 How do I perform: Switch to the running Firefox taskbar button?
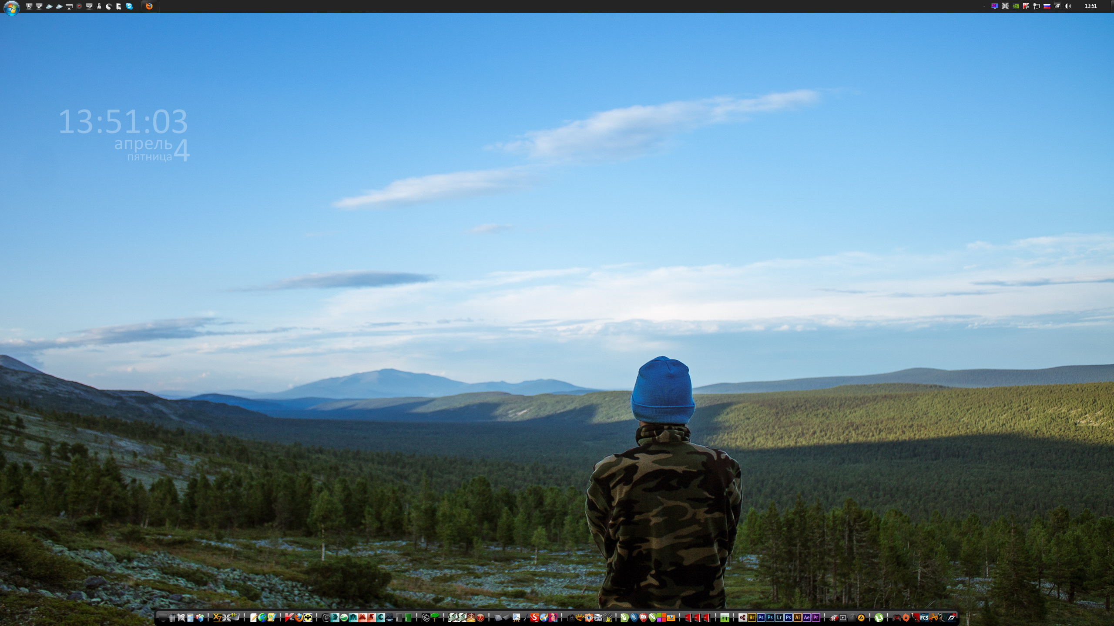[149, 7]
